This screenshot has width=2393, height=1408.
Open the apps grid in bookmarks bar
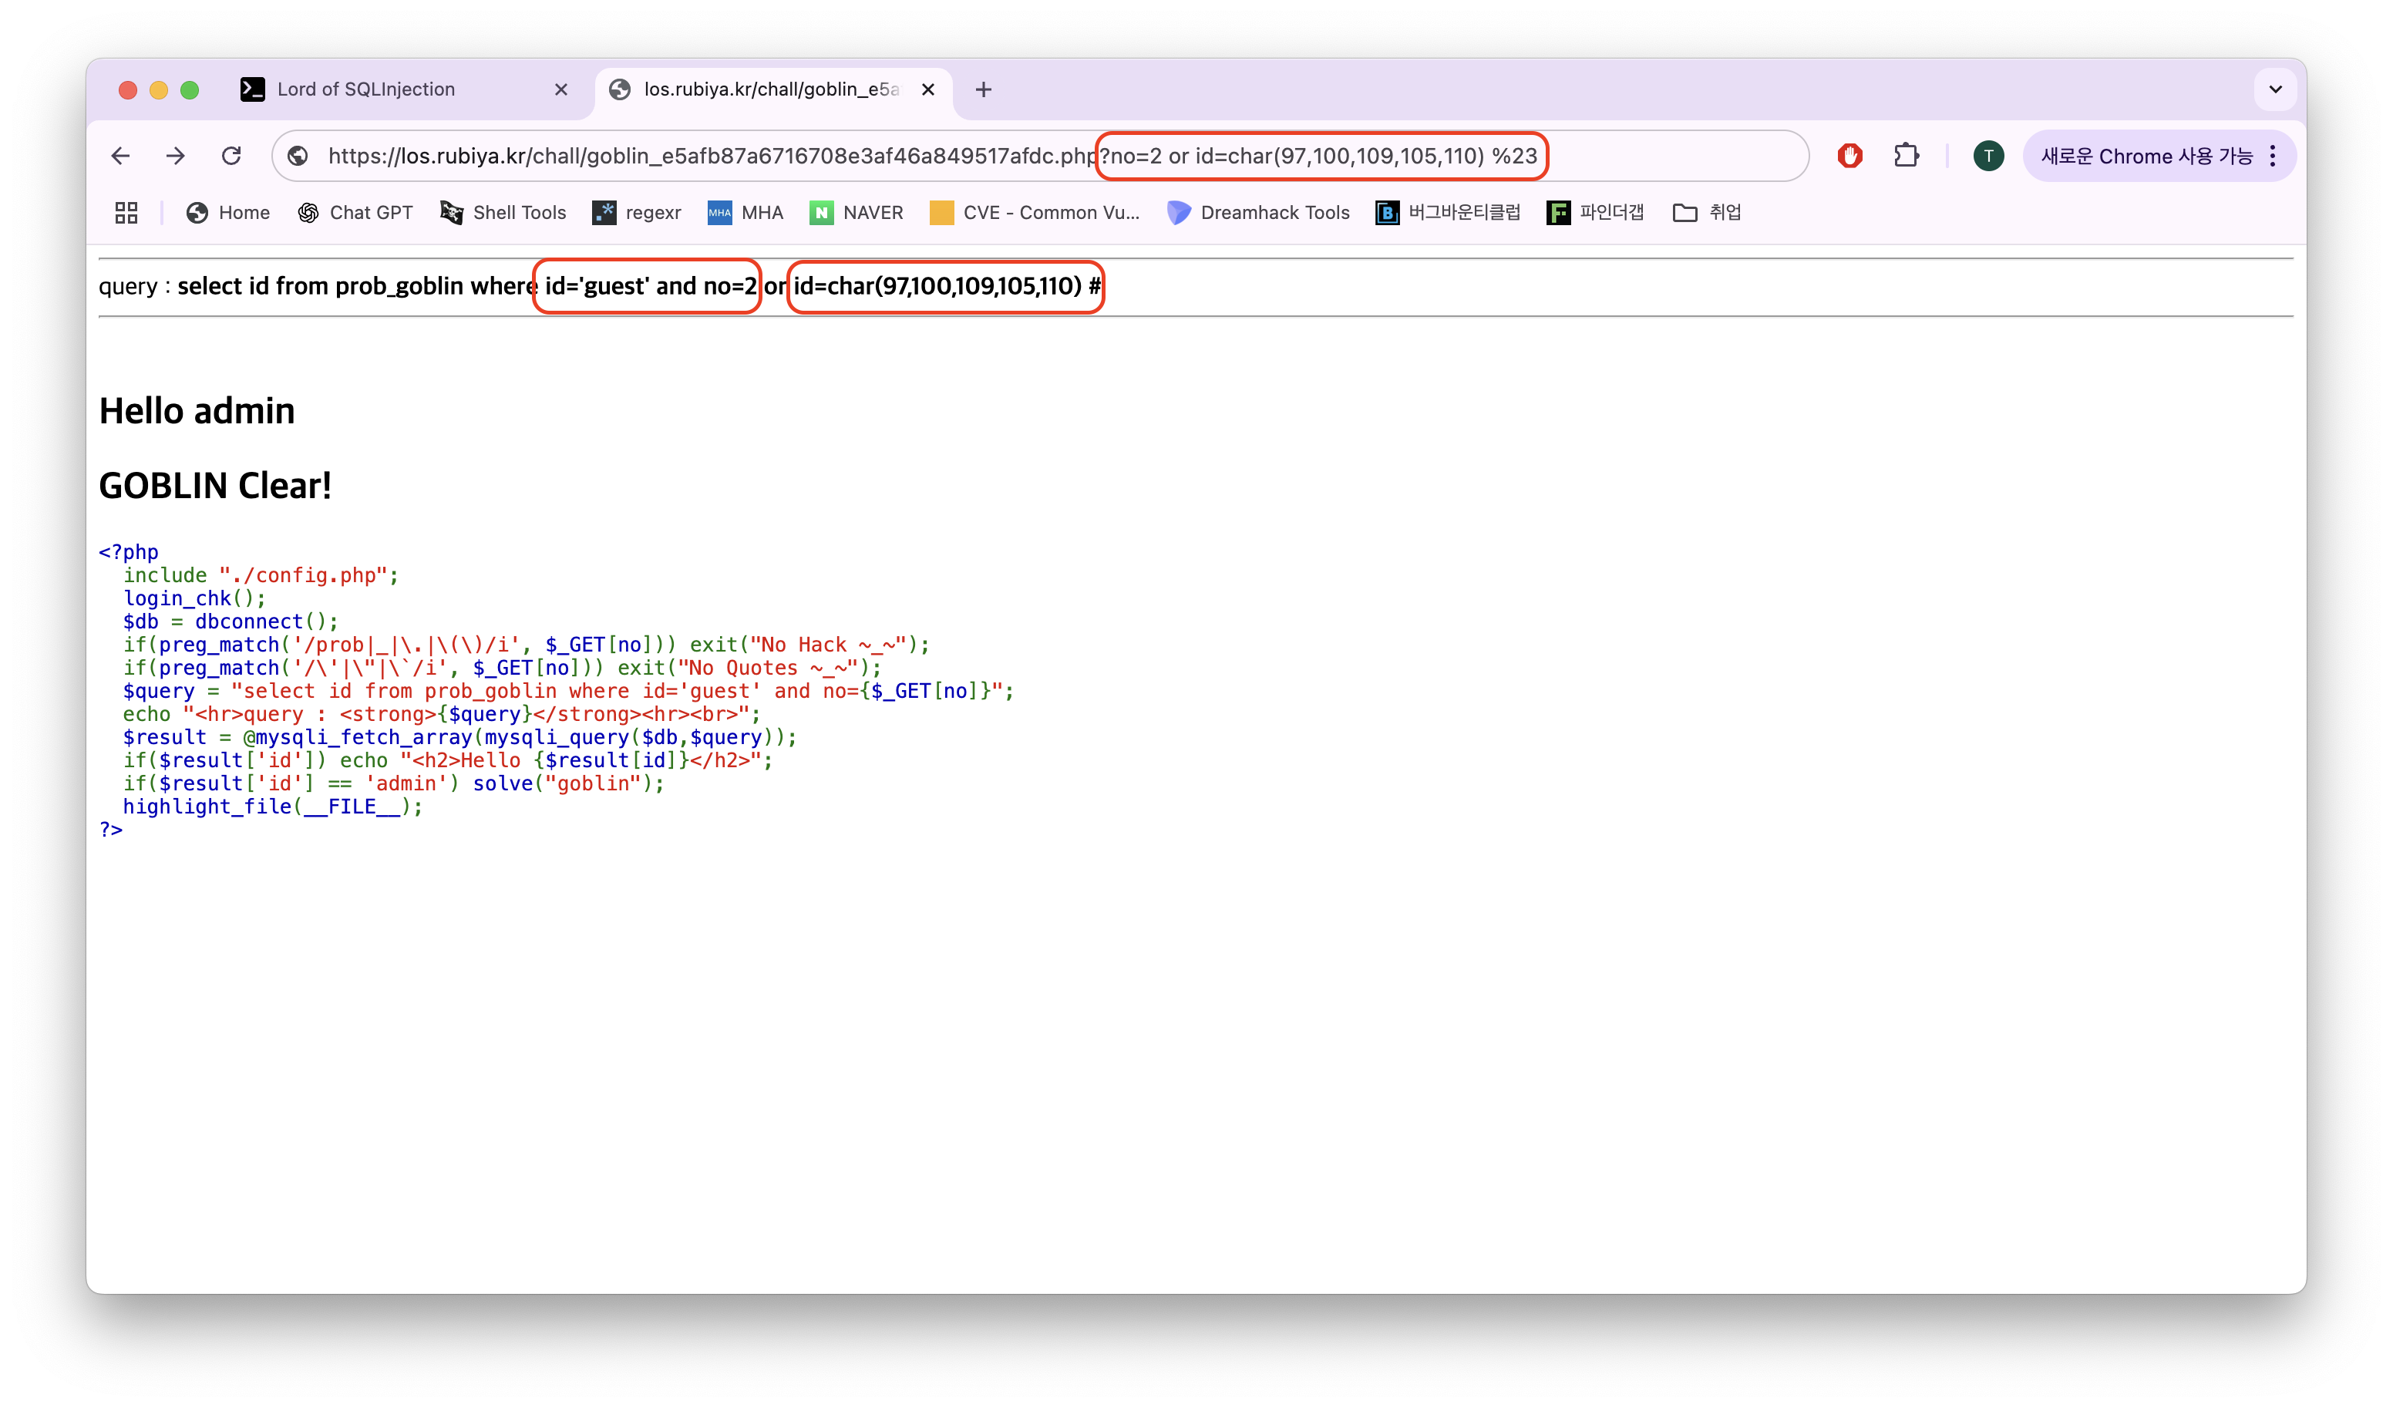(x=126, y=213)
